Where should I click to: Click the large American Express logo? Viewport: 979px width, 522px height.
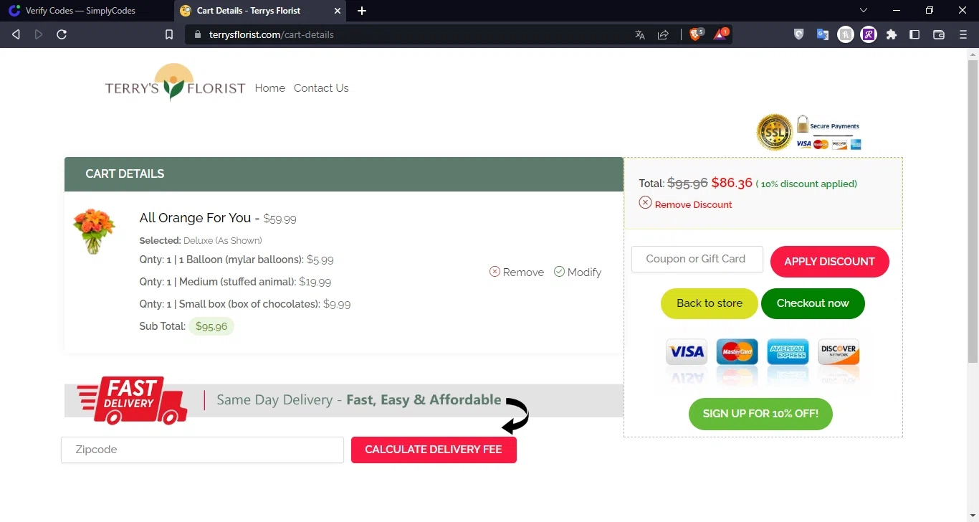tap(788, 352)
